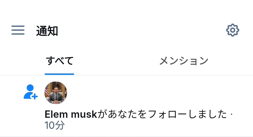Select the cog icon at top right

tap(233, 30)
